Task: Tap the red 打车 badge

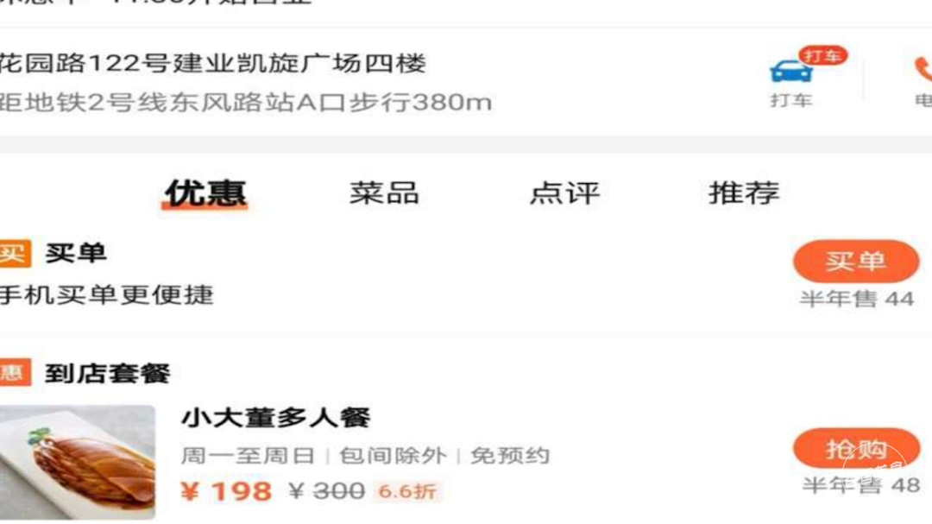Action: 822,55
